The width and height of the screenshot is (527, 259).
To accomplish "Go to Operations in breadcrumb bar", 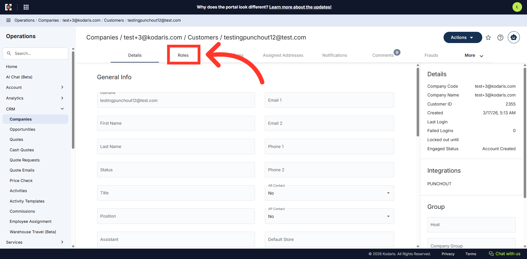I will [x=24, y=20].
